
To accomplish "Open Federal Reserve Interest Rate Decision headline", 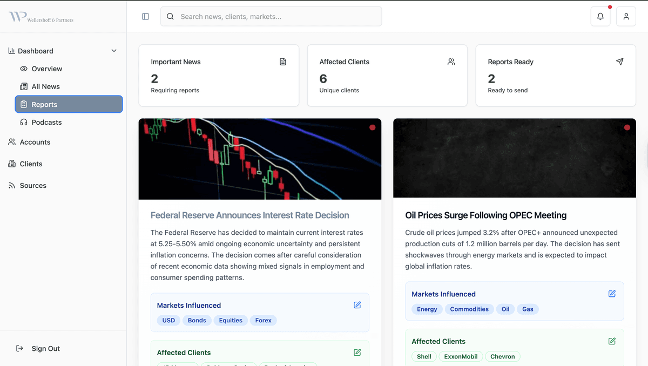I will [x=249, y=215].
